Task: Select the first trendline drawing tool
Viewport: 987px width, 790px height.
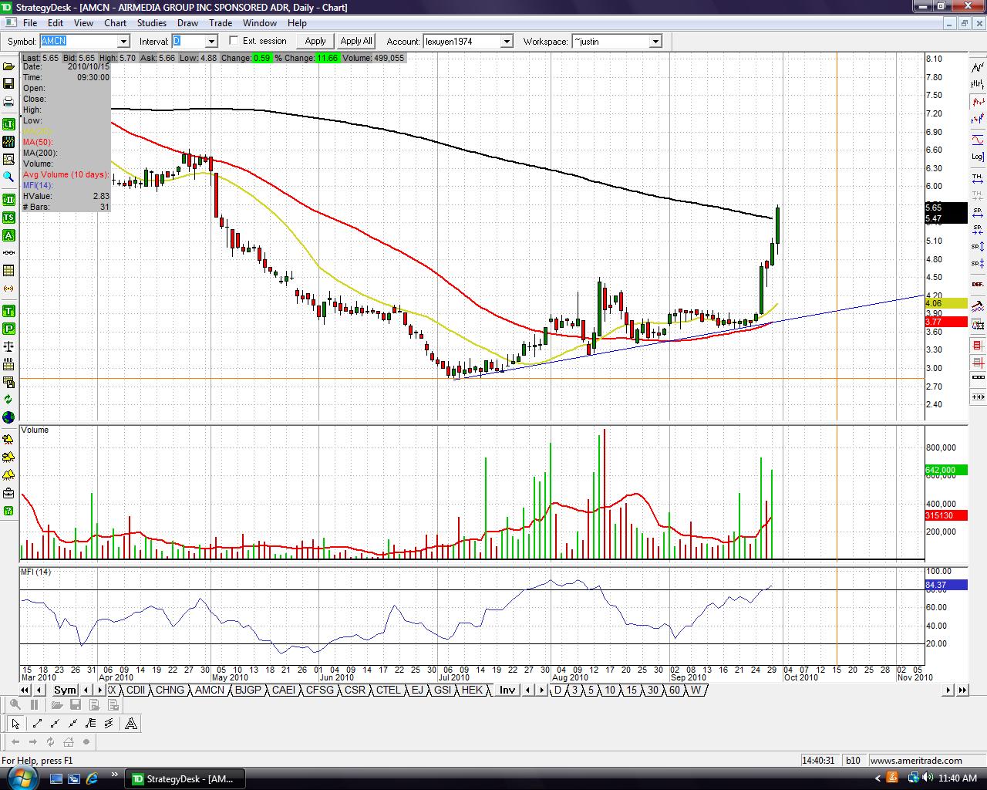Action: click(37, 724)
